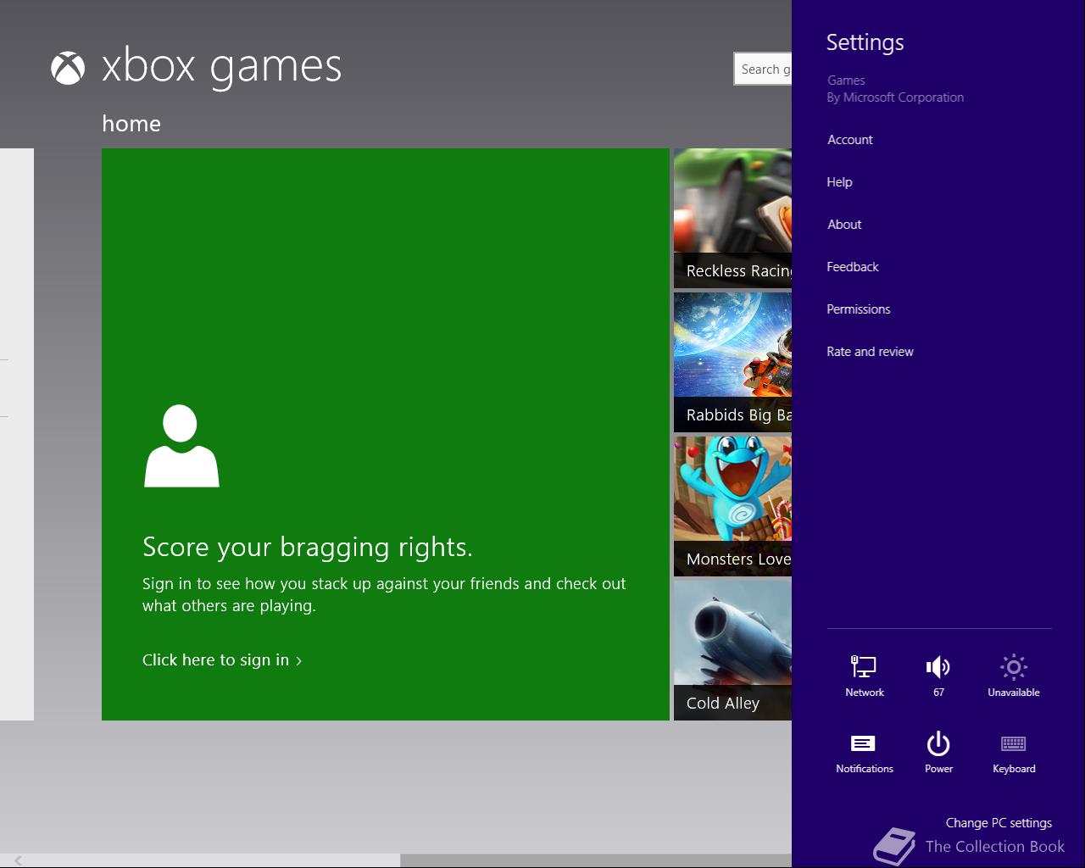Open Account settings entry

pos(850,140)
